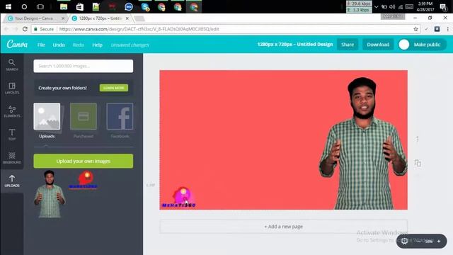Select the man image on the canvas
Image resolution: width=453 pixels, height=255 pixels.
(x=363, y=143)
